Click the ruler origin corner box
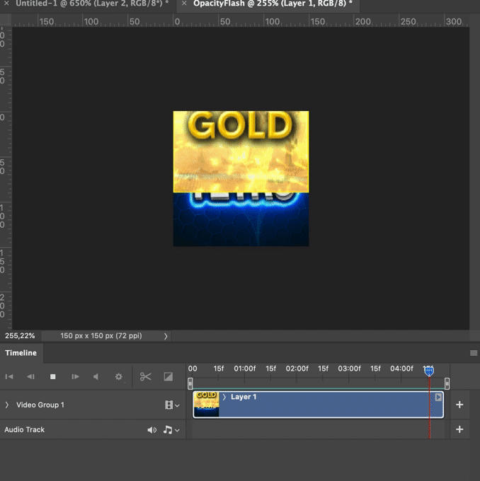The width and height of the screenshot is (480, 481). click(6, 21)
